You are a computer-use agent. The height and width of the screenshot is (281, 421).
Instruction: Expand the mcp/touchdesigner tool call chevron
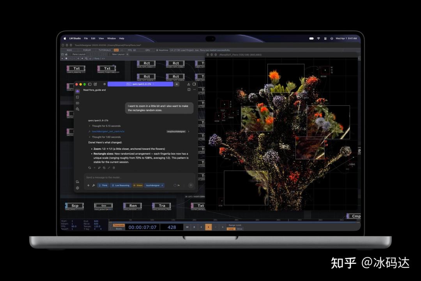pos(189,132)
